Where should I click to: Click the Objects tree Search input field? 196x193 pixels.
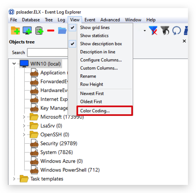pyautogui.click(x=48, y=52)
